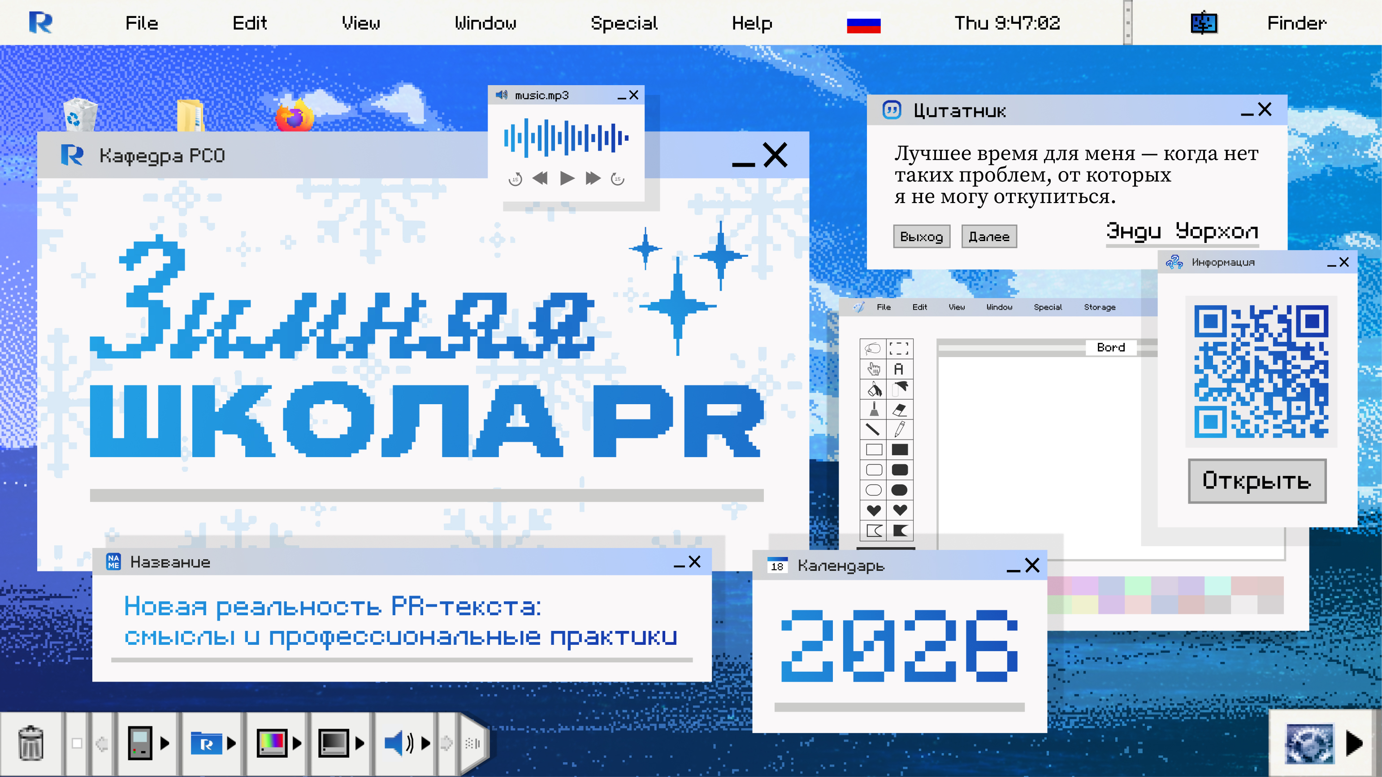The height and width of the screenshot is (777, 1382).
Task: Pick the filled rectangle shape tool
Action: 899,449
